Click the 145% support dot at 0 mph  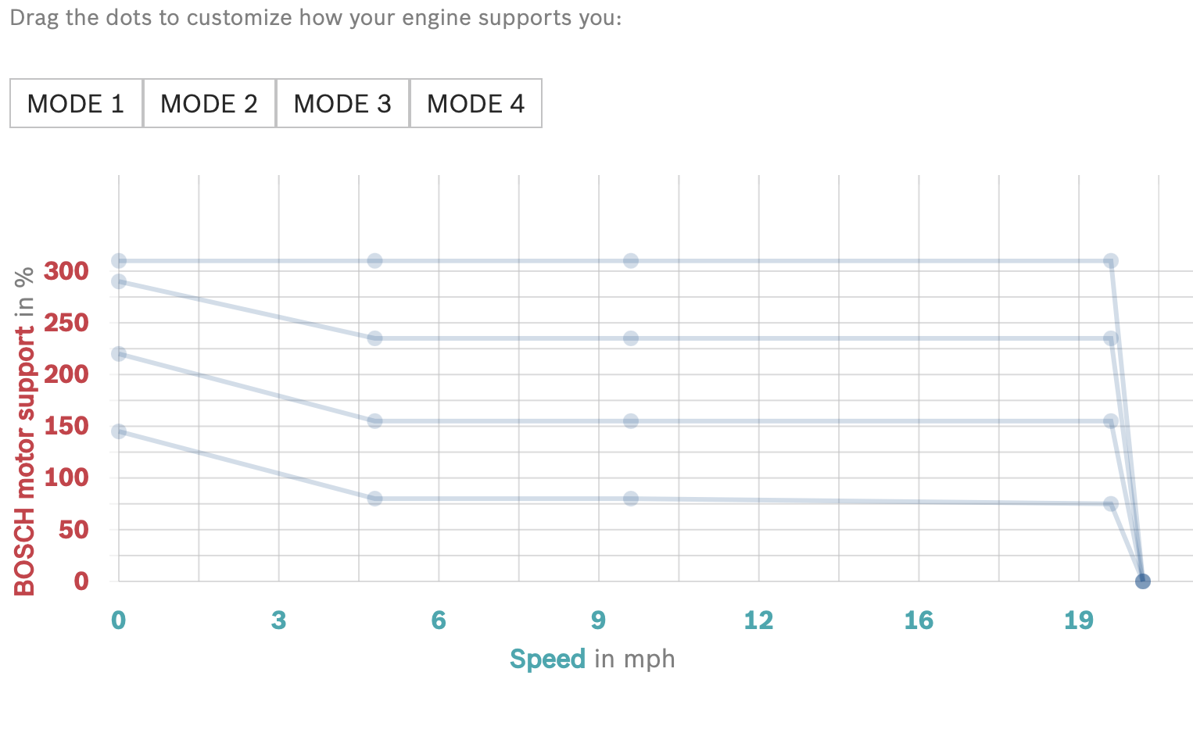119,431
